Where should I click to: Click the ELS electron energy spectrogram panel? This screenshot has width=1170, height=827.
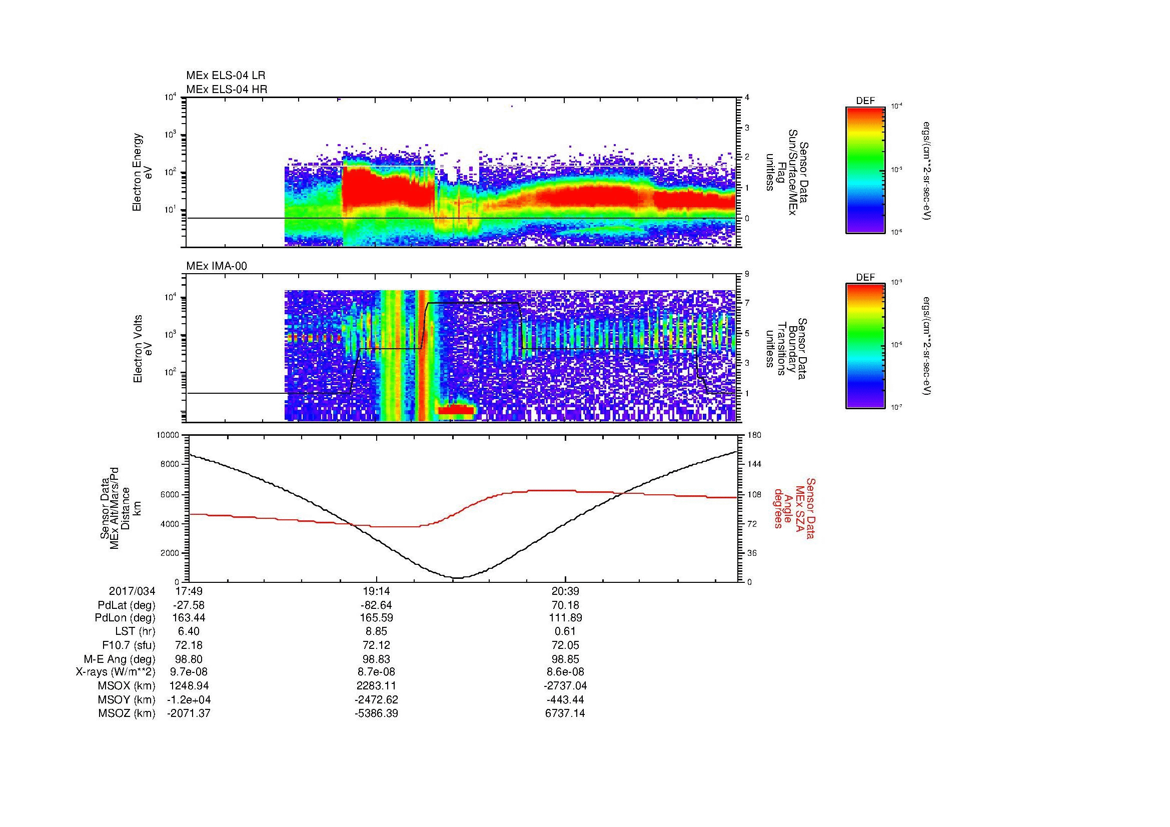462,172
